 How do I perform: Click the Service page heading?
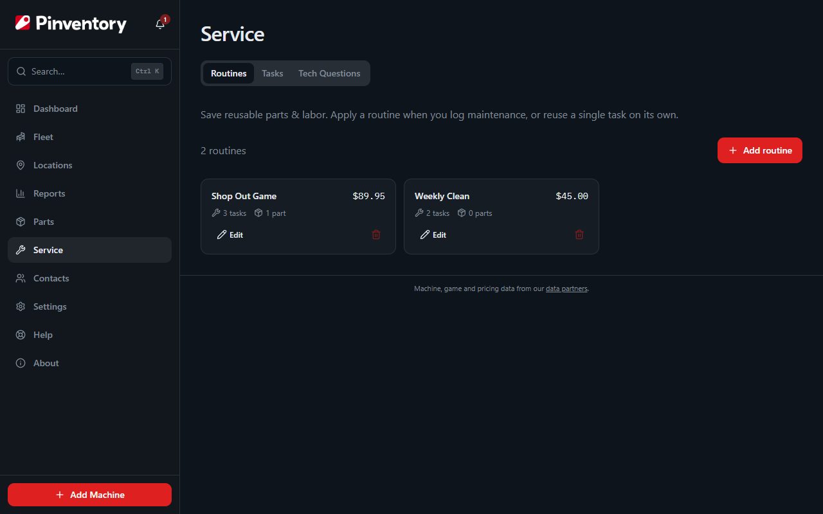(x=232, y=34)
